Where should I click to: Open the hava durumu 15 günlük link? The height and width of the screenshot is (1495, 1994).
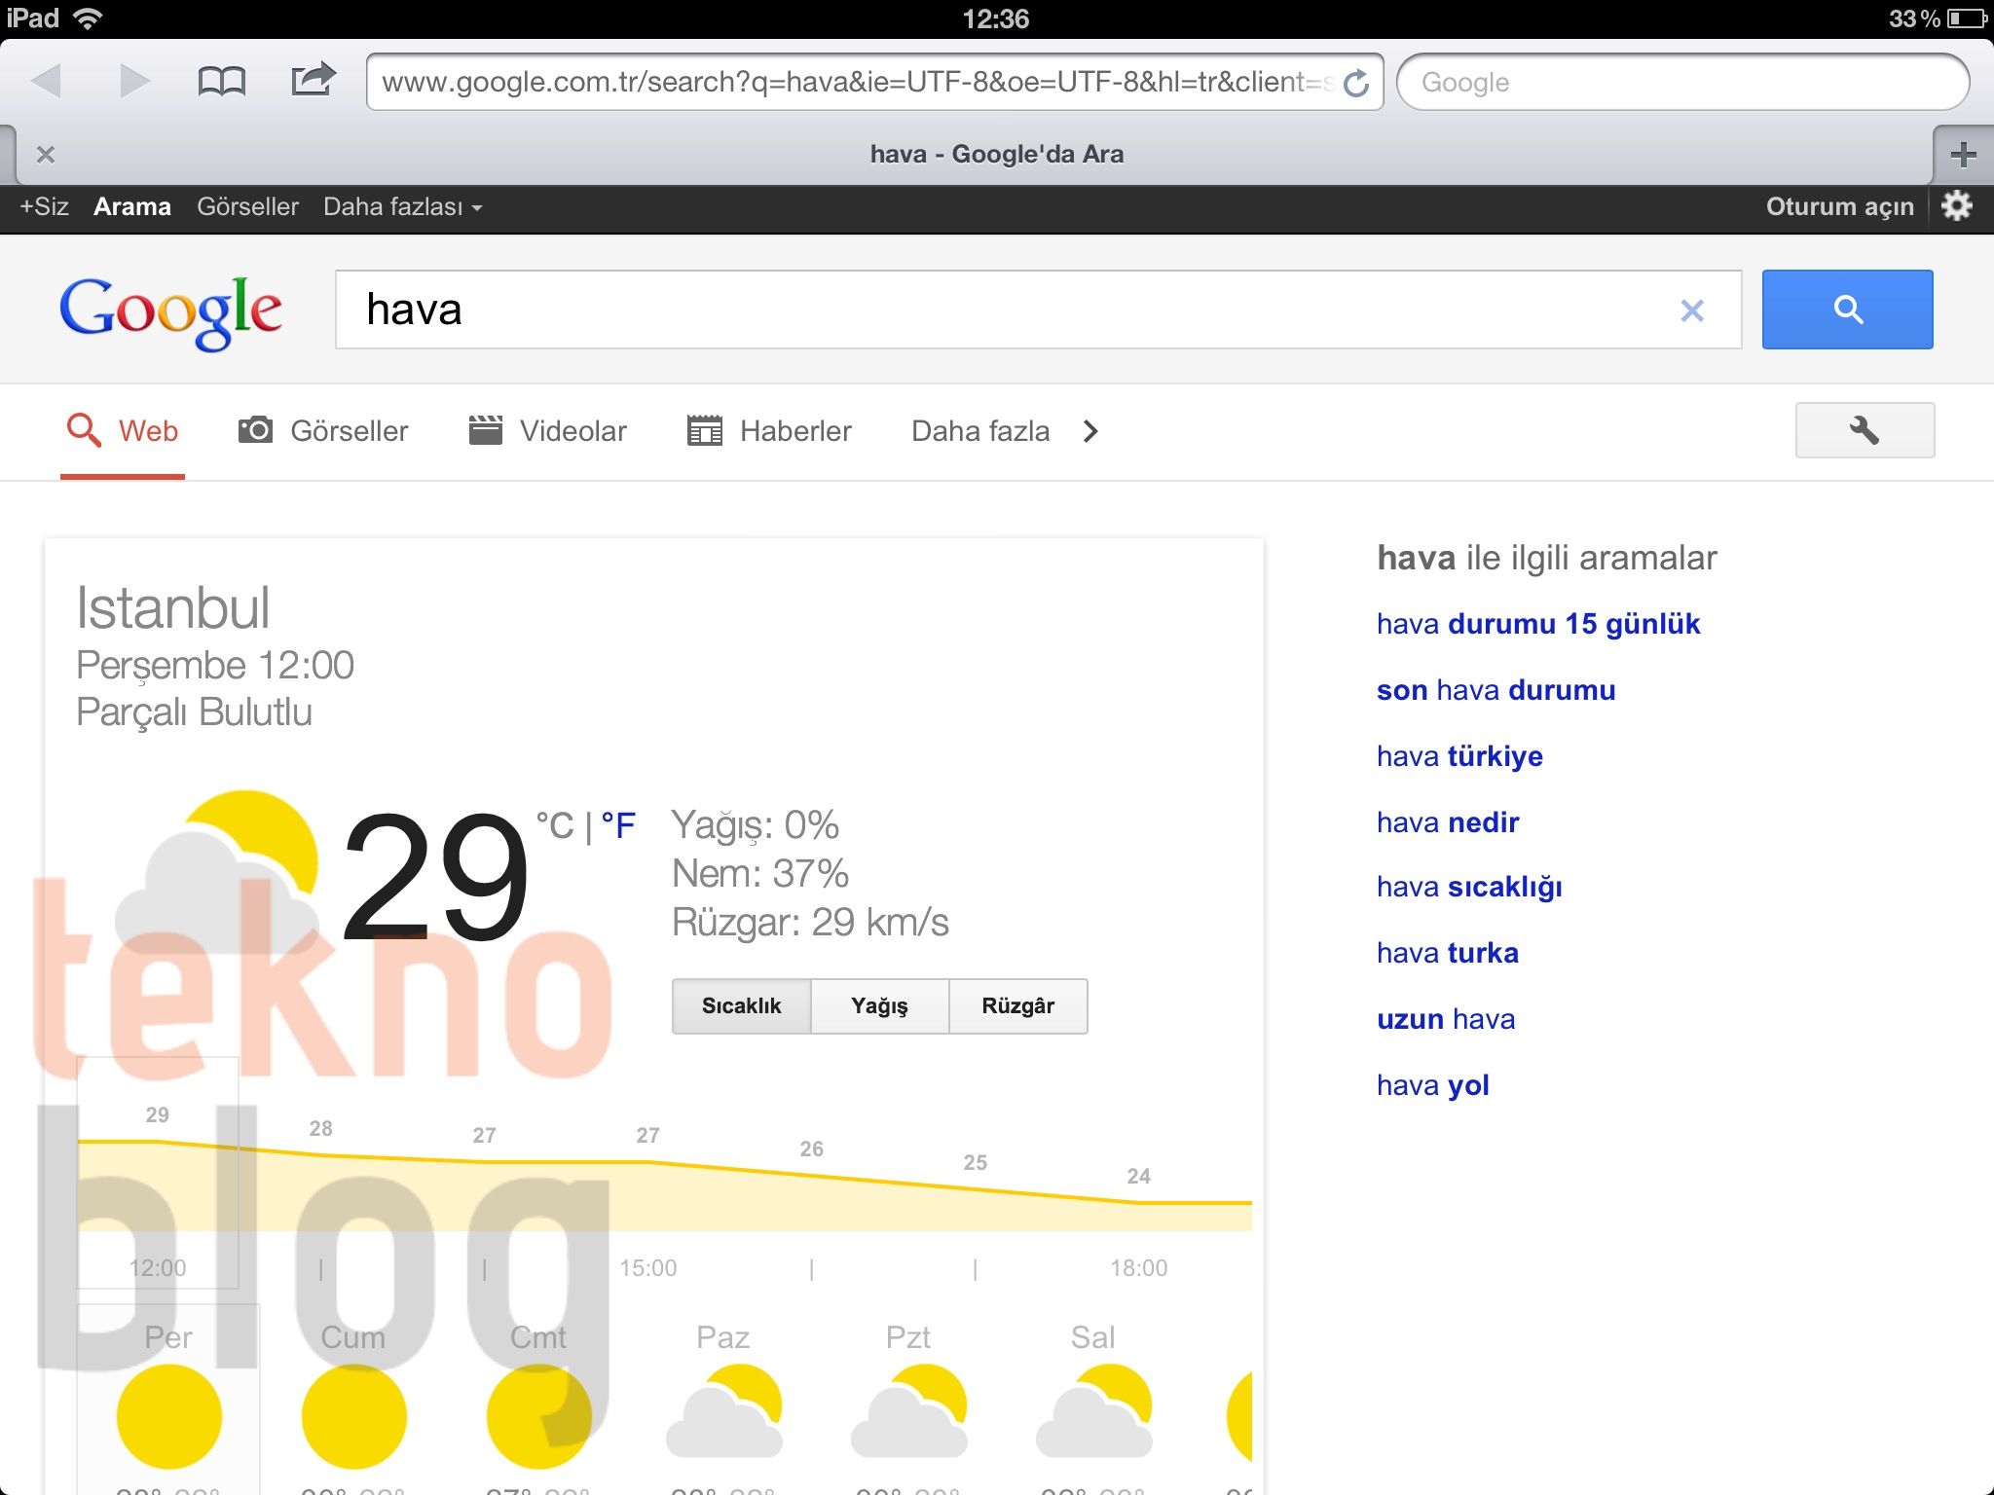(x=1537, y=624)
